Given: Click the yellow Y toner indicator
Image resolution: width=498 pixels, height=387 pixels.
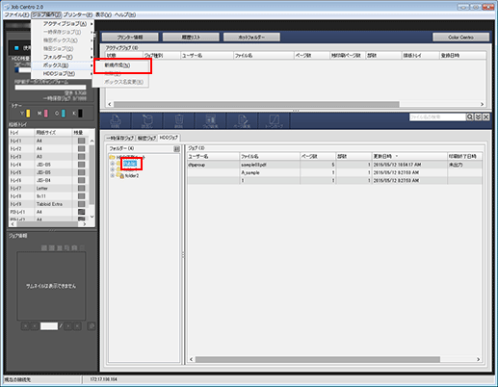Looking at the screenshot, I should (x=28, y=114).
